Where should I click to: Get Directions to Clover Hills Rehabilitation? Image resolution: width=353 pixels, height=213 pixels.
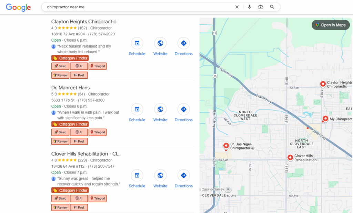(183, 176)
